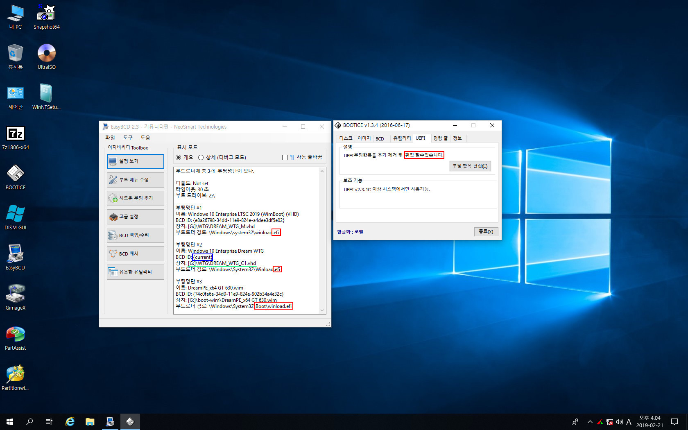Click the 'UEFI v2.3.1C 이상' description text
Viewport: 688px width, 430px height.
(387, 189)
